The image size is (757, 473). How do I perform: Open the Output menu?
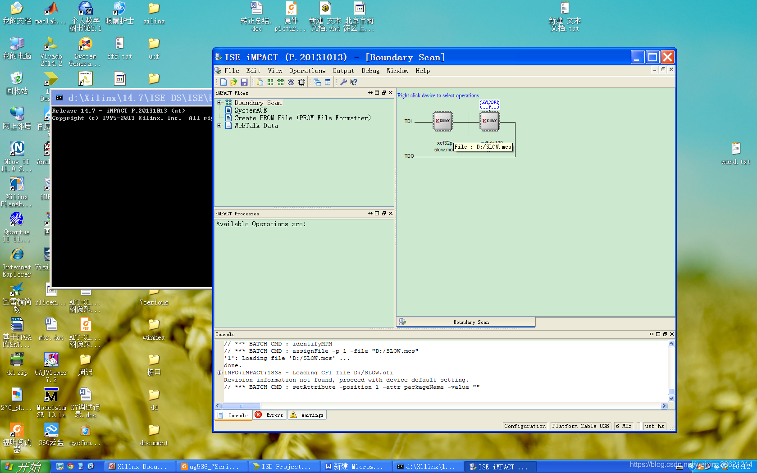343,71
